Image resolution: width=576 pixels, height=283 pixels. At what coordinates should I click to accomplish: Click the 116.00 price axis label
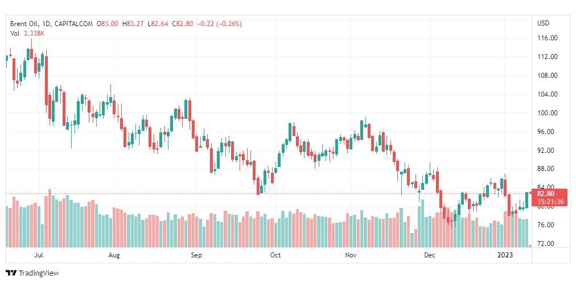click(x=547, y=38)
